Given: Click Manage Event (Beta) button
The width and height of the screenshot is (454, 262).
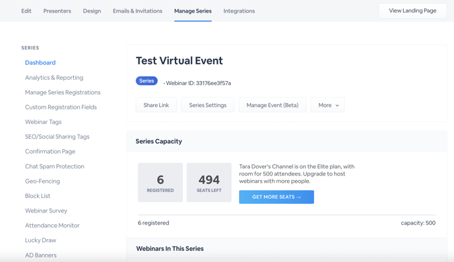Looking at the screenshot, I should click(273, 105).
